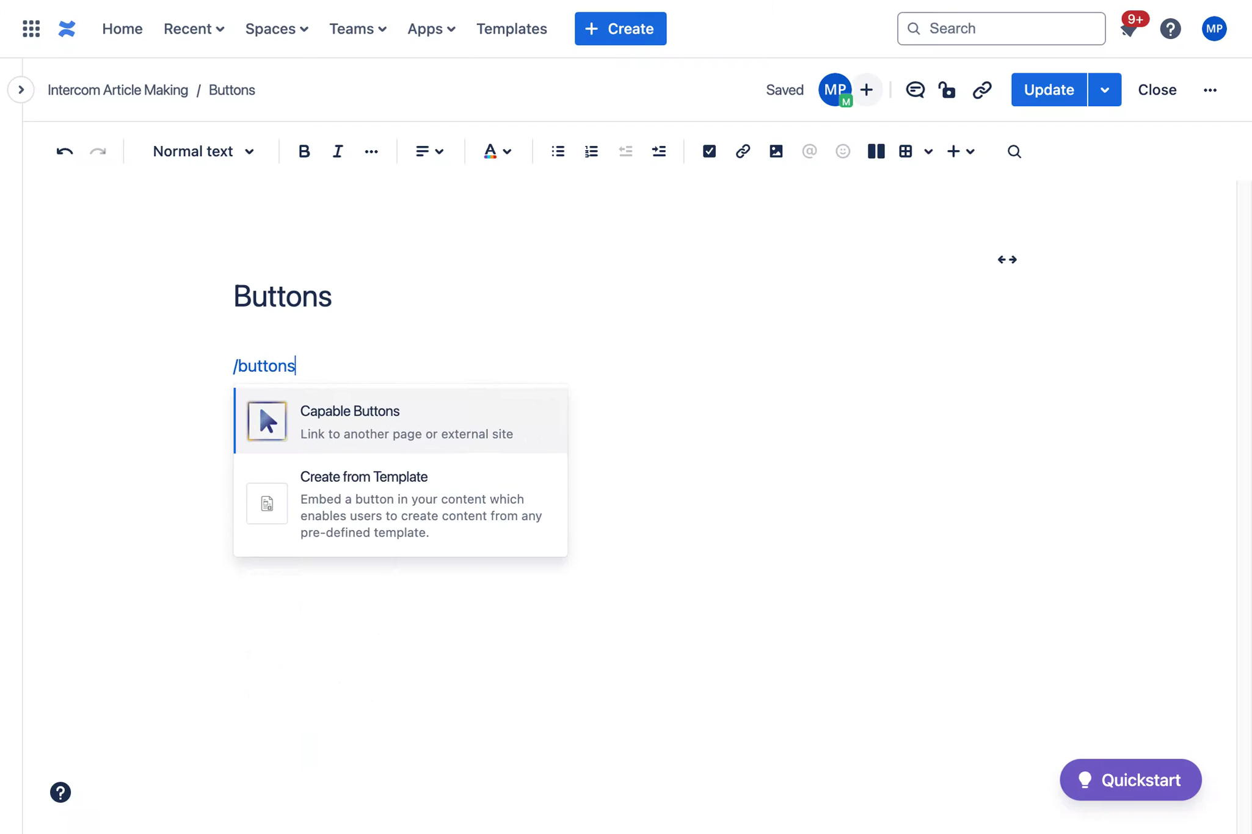Expand the Recent menu

point(194,29)
